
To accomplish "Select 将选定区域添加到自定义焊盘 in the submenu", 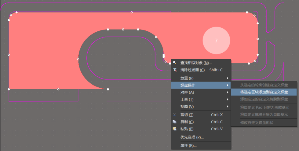I will (264, 92).
